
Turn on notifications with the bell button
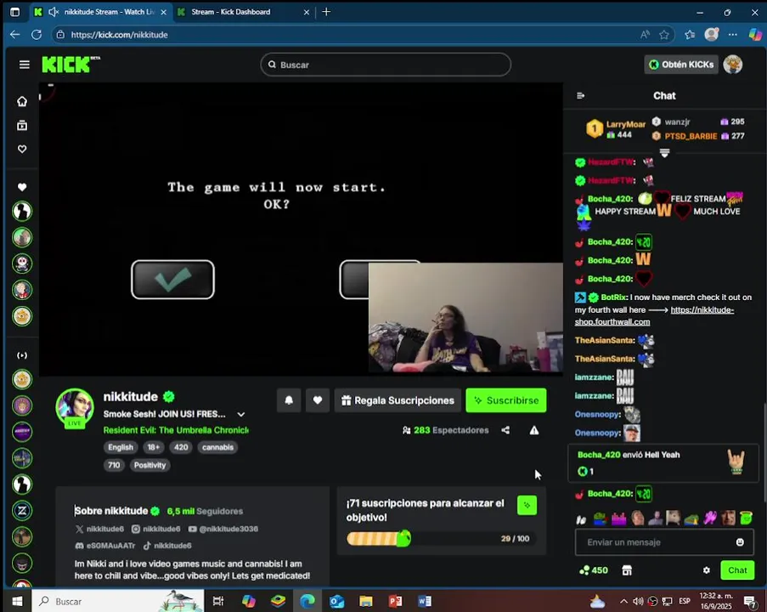coord(289,400)
